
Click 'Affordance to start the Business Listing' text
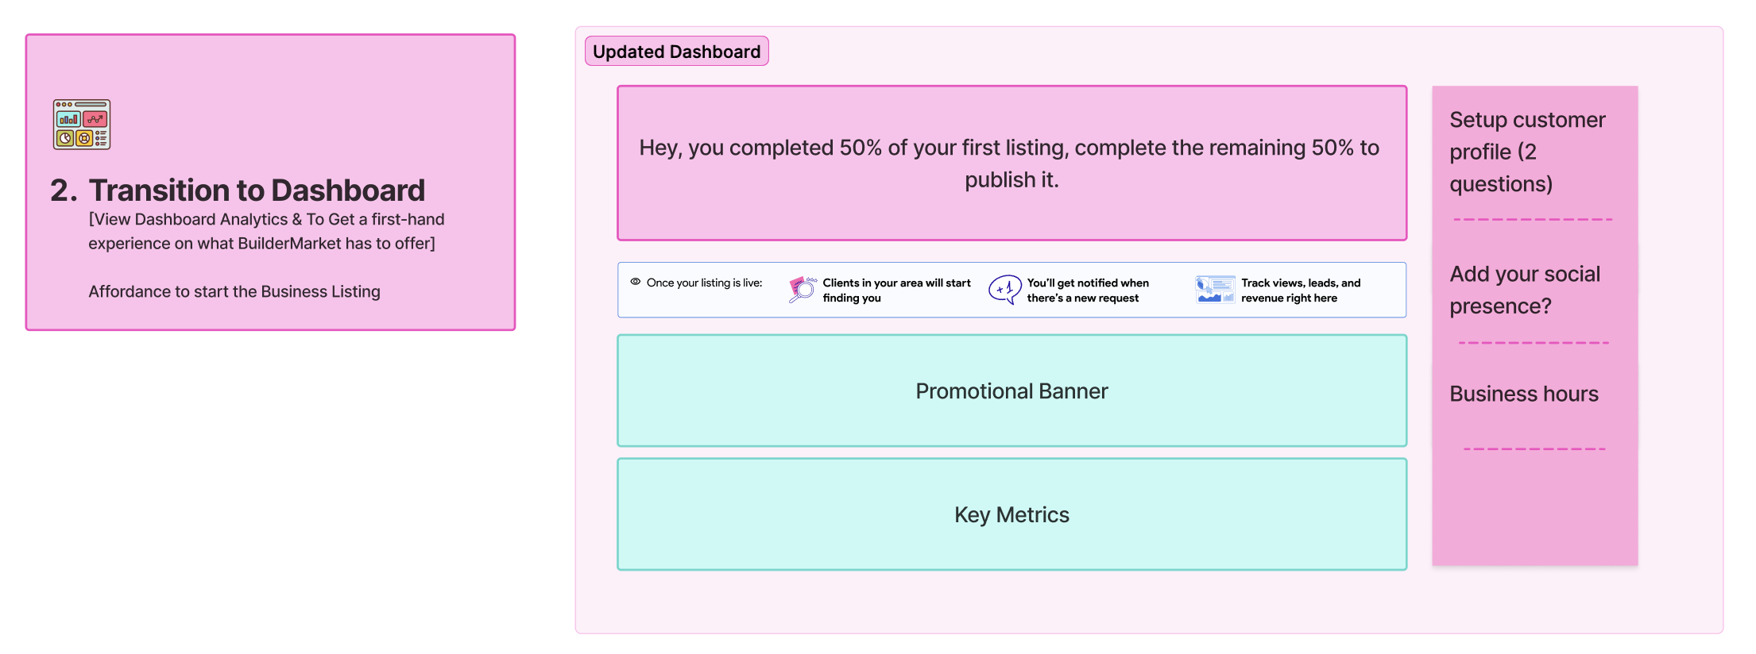point(234,291)
